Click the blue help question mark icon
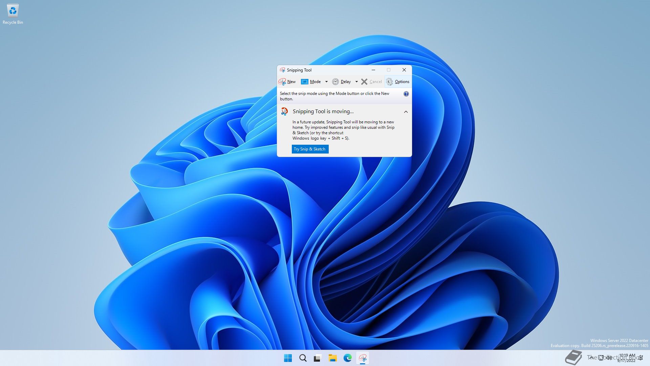650x366 pixels. click(406, 94)
